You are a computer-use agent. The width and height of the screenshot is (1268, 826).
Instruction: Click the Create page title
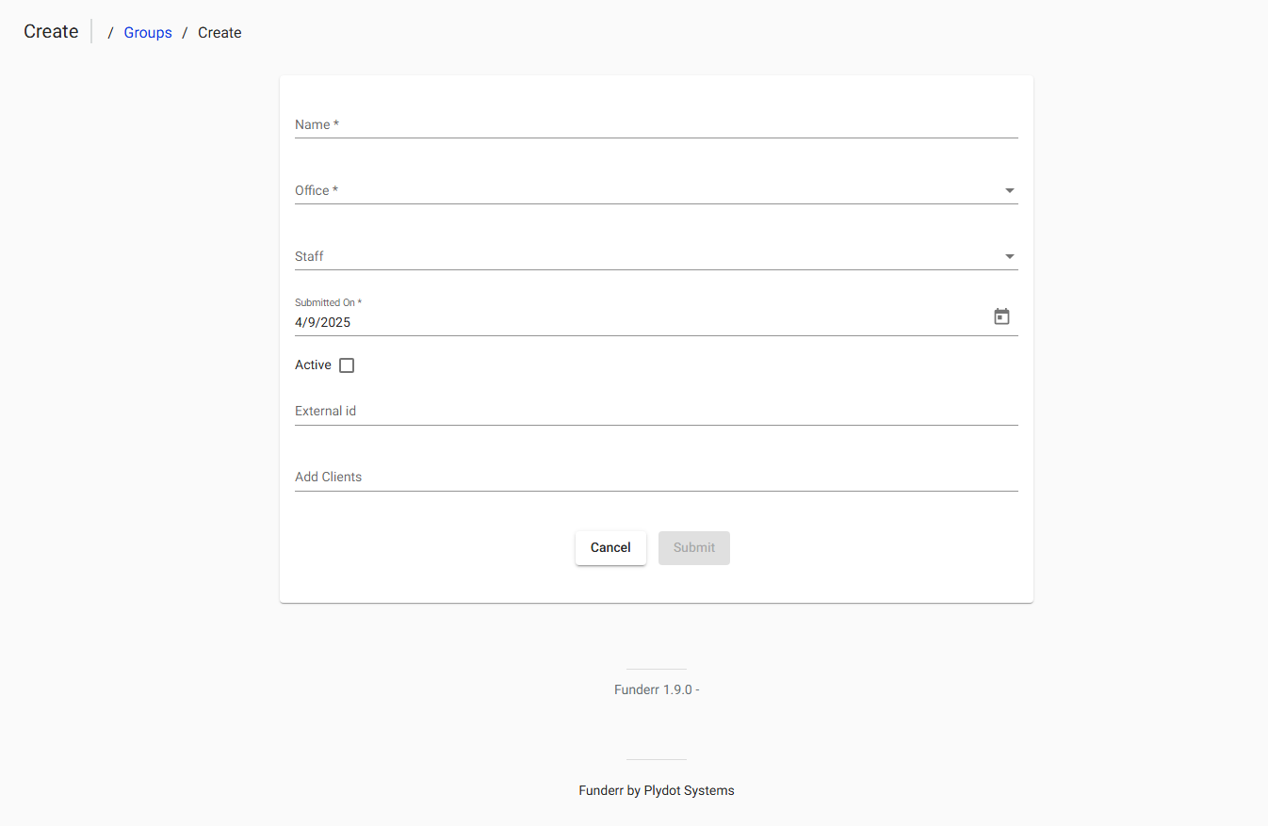tap(50, 31)
